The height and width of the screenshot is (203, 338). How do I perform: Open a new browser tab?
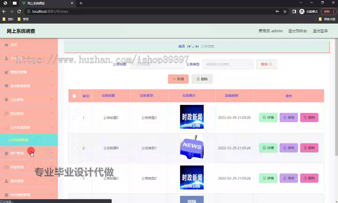click(81, 3)
